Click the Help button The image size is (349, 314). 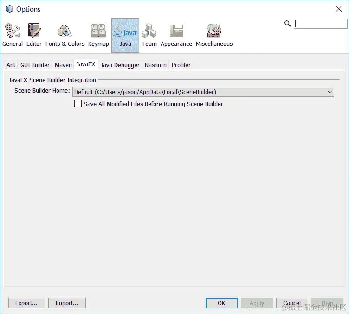[x=327, y=303]
